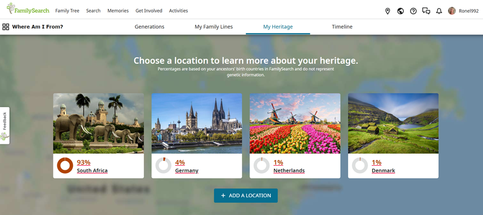This screenshot has height=215, width=483.
Task: Open the Germany link
Action: (186, 170)
